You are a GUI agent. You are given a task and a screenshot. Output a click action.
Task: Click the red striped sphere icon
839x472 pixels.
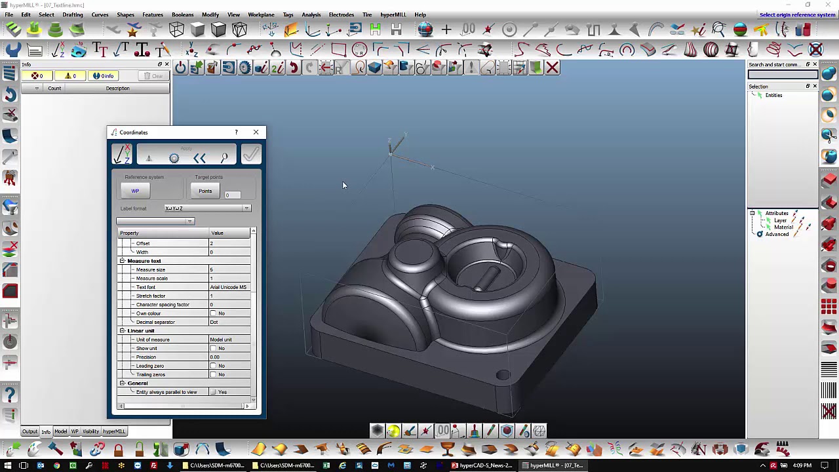click(740, 29)
